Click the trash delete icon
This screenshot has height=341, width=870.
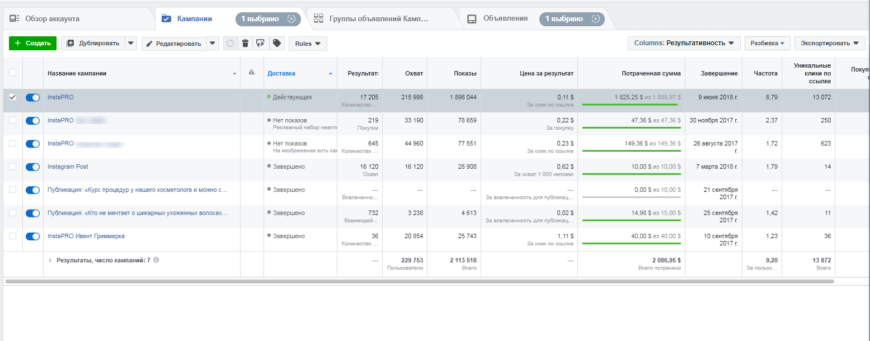(245, 43)
